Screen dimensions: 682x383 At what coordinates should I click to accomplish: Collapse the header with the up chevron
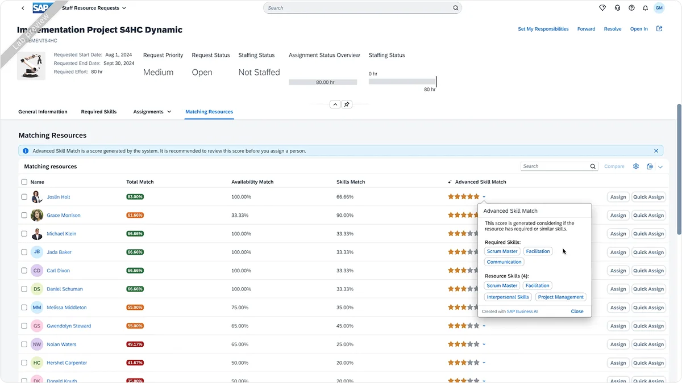[335, 104]
